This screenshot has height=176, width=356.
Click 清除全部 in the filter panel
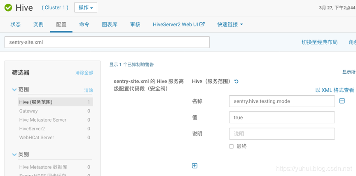[x=84, y=73]
